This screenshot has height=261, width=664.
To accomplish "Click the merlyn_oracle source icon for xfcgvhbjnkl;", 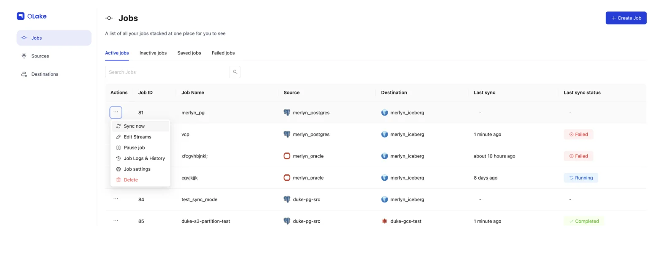I will [x=287, y=156].
